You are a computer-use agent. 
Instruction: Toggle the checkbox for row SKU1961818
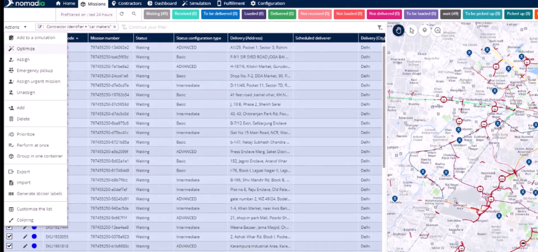pos(9,246)
